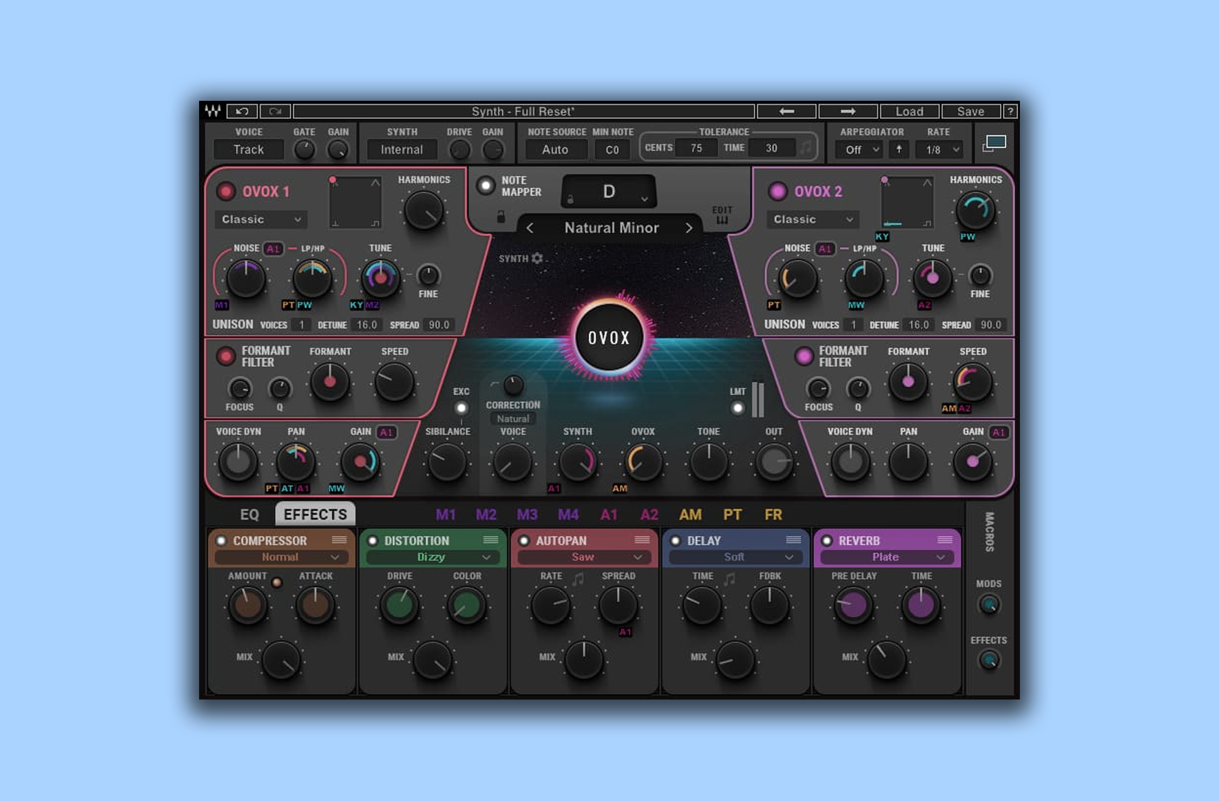Open Reverb Plate type dropdown

tap(886, 557)
